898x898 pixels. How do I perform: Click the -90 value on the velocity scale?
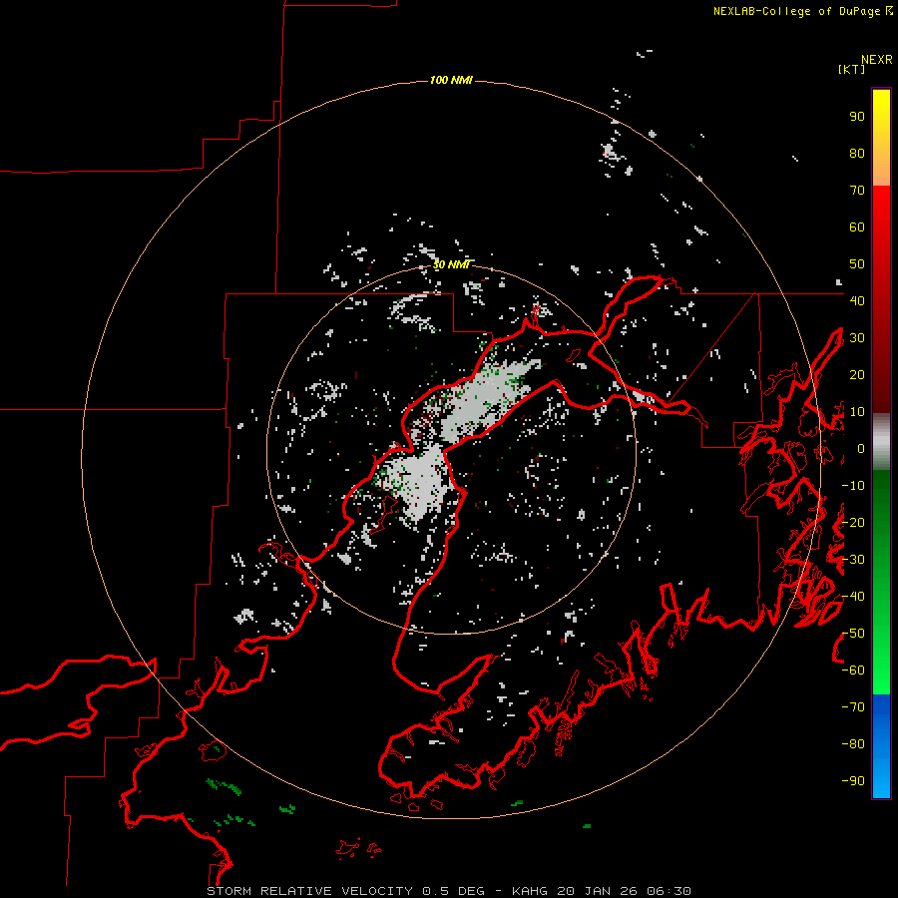pyautogui.click(x=853, y=781)
